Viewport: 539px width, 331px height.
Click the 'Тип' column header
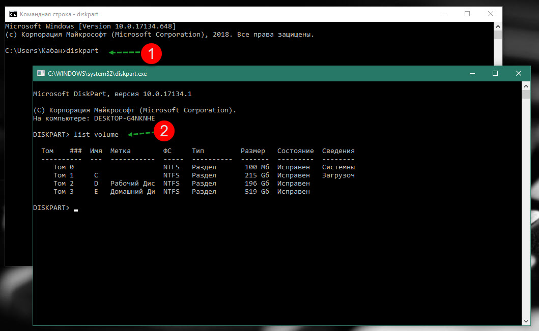coord(198,151)
